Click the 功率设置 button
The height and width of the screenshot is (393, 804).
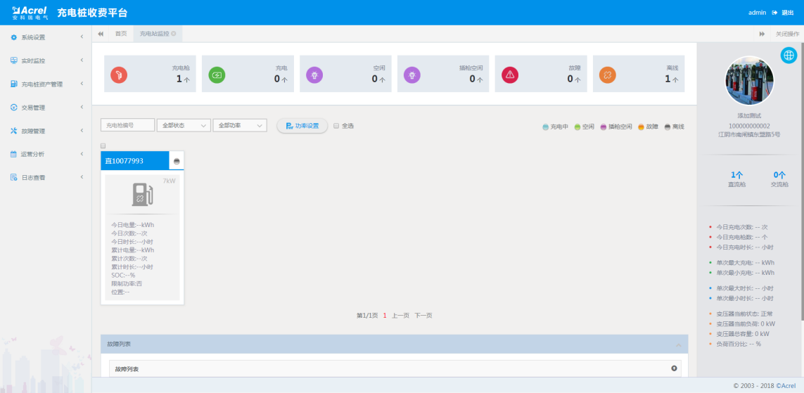pos(302,126)
